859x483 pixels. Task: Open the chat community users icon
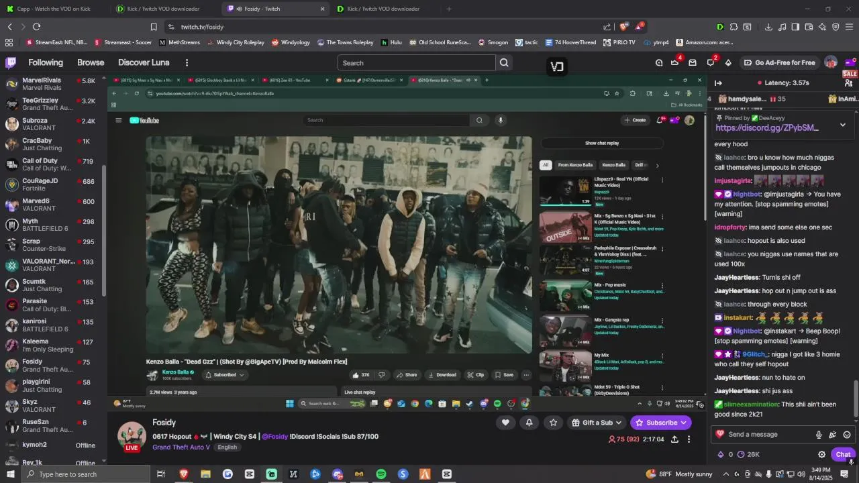(x=849, y=83)
